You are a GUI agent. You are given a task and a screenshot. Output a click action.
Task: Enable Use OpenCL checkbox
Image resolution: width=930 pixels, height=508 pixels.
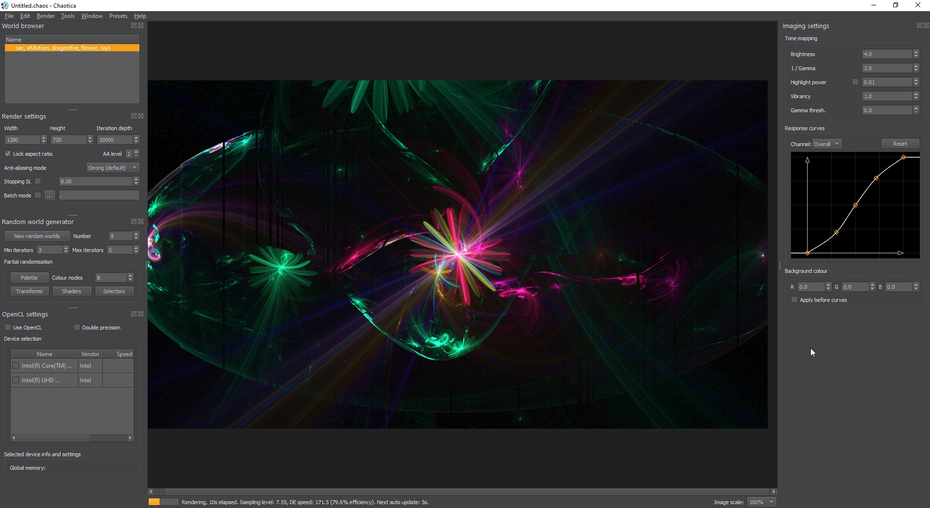tap(8, 328)
